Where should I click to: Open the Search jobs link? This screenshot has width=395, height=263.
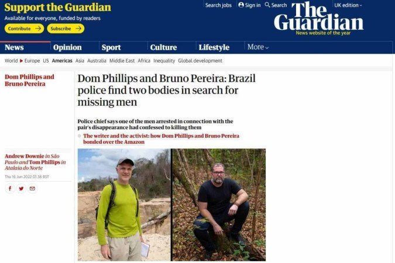(x=218, y=5)
